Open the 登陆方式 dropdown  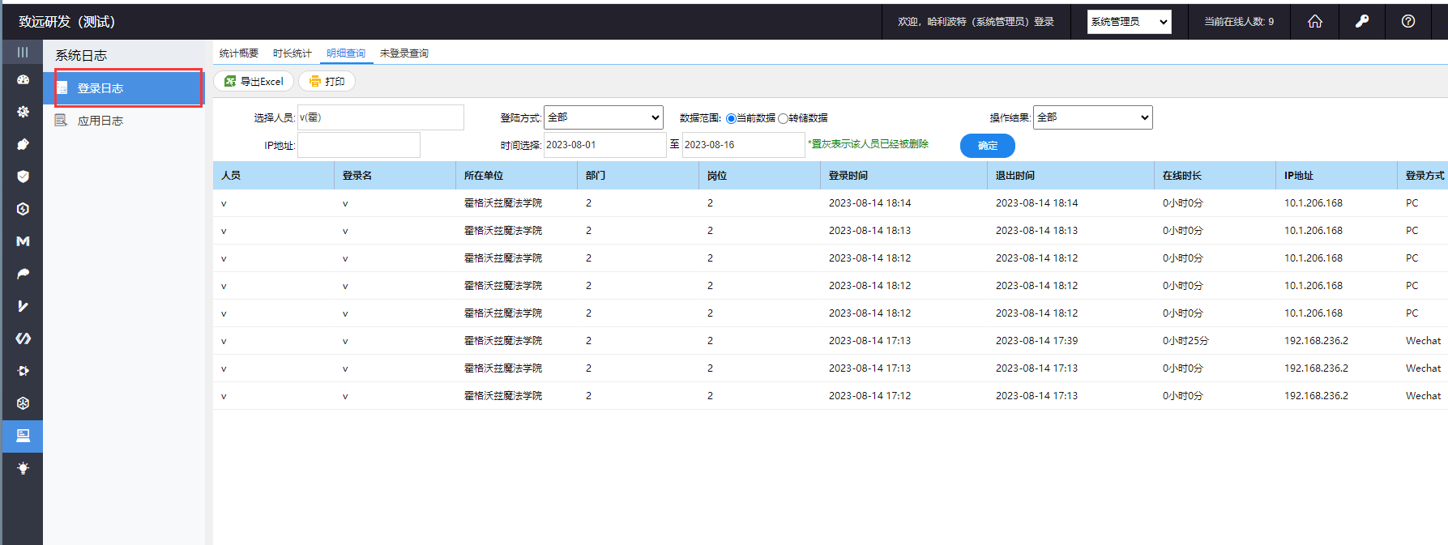point(603,117)
